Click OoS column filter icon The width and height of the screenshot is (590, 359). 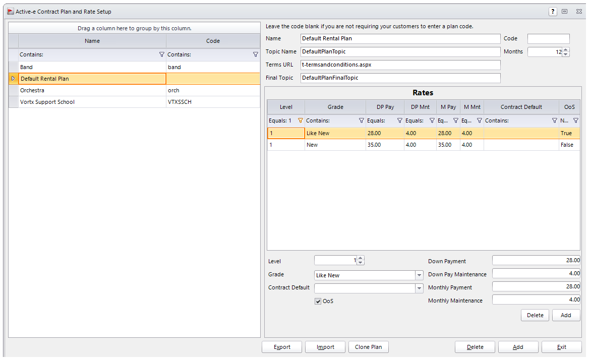pyautogui.click(x=576, y=121)
